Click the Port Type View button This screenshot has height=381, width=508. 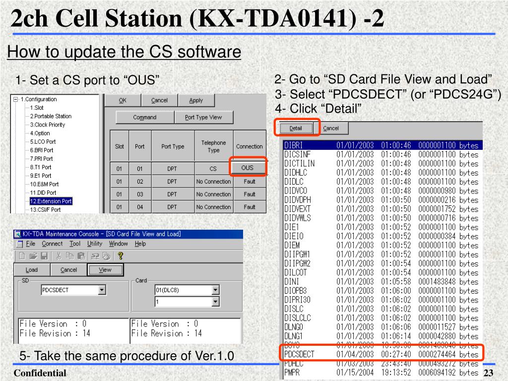203,117
